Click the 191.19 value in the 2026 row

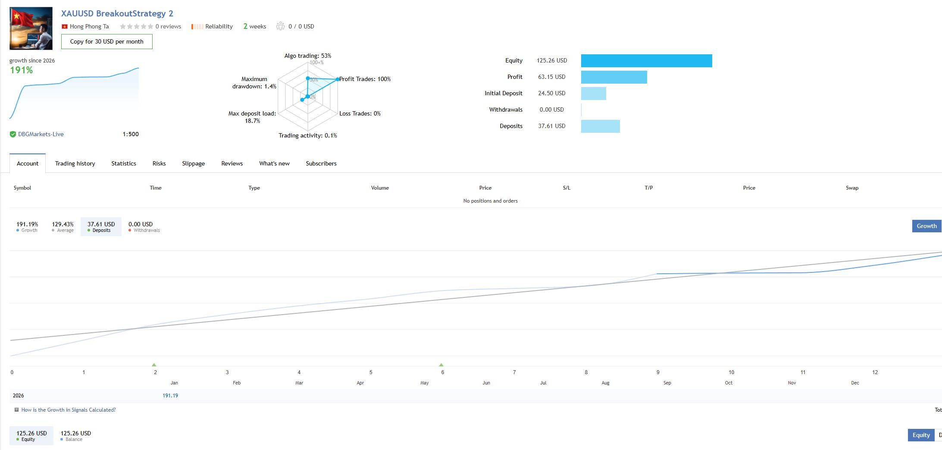tap(170, 396)
